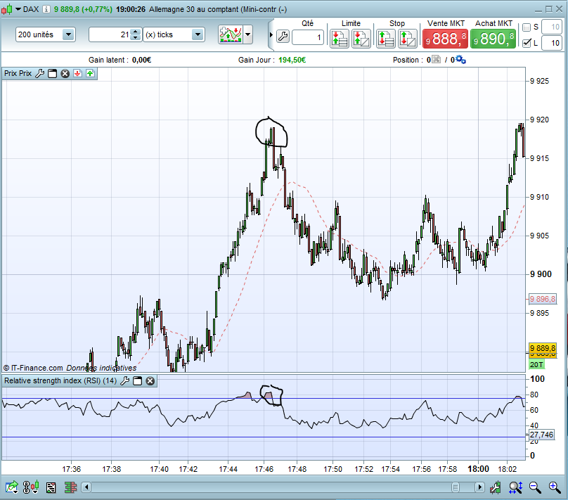Expand the 200 unités history dropdown
This screenshot has height=500, width=568.
[68, 34]
